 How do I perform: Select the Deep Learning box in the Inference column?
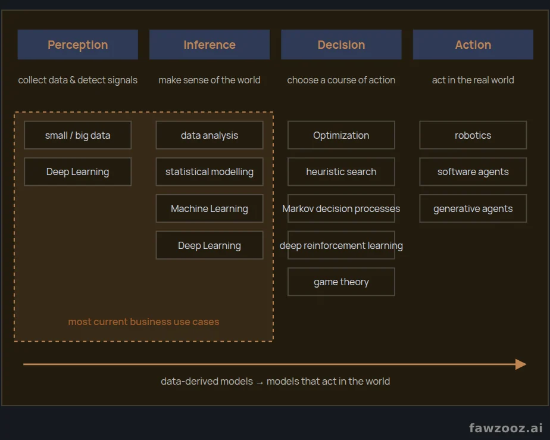(x=210, y=245)
